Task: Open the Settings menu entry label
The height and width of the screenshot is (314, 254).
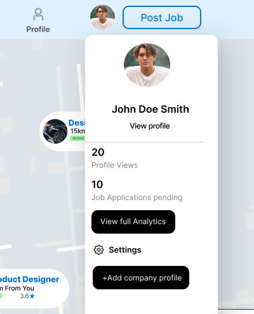Action: [125, 250]
